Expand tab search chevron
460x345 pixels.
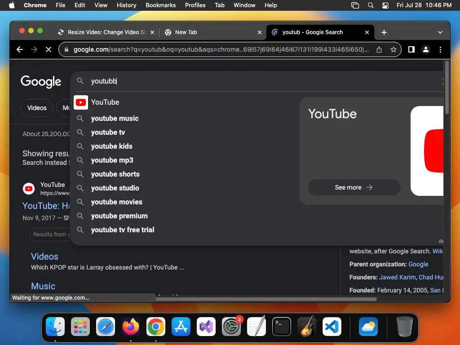pos(440,32)
